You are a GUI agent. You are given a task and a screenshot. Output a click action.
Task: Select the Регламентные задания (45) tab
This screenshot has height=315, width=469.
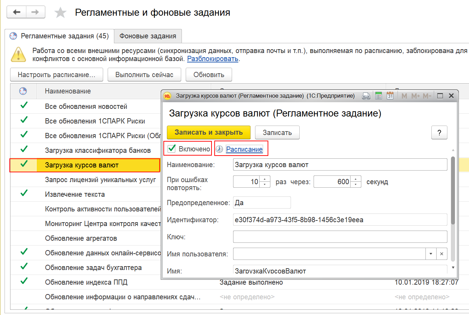[x=59, y=36]
